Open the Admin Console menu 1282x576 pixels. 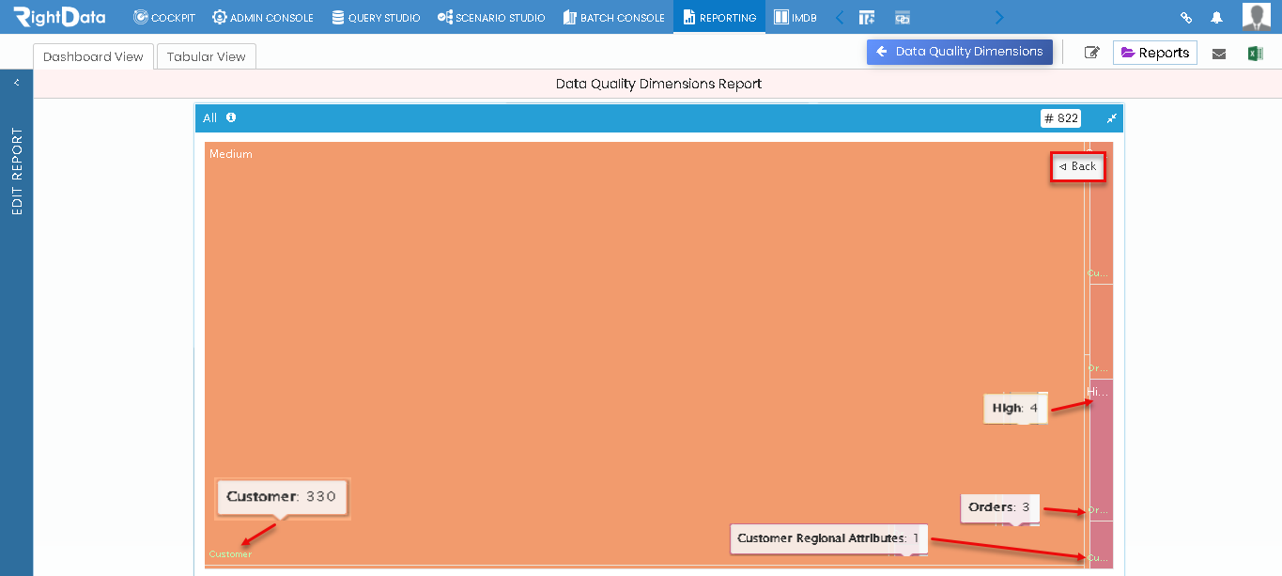pyautogui.click(x=263, y=18)
